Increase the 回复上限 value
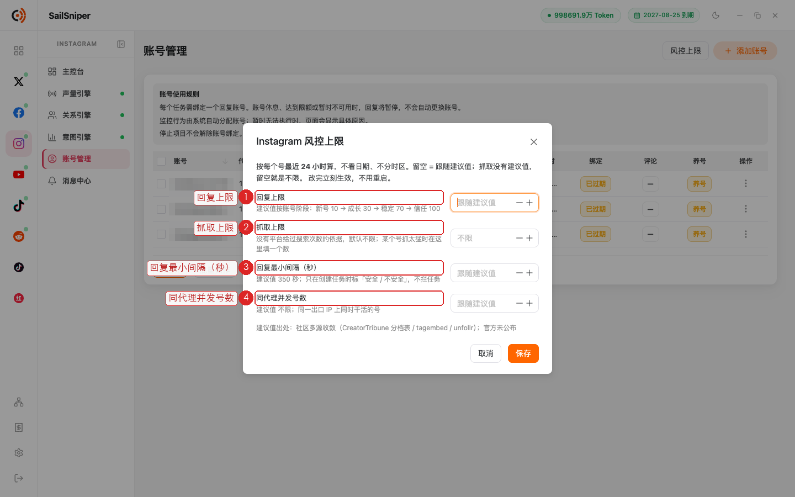 point(529,203)
